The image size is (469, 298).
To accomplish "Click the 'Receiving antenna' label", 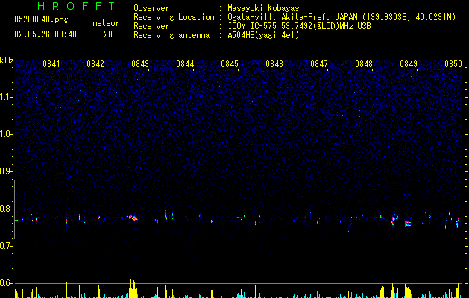I will point(171,35).
